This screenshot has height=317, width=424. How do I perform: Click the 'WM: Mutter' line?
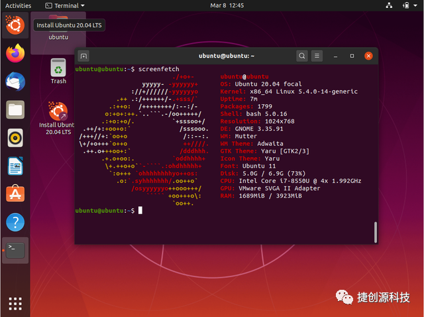pos(238,136)
